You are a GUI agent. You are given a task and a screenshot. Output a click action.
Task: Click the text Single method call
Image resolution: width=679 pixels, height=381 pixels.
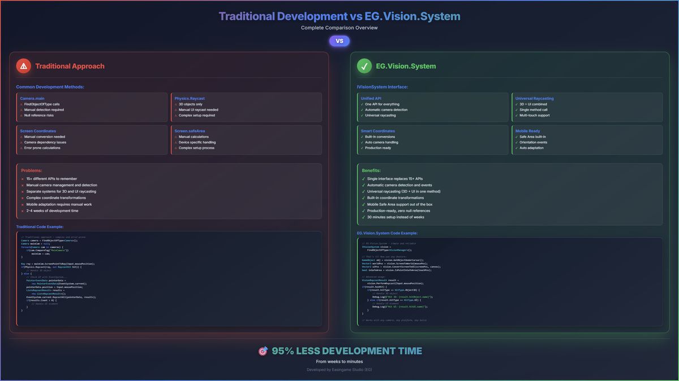point(535,110)
